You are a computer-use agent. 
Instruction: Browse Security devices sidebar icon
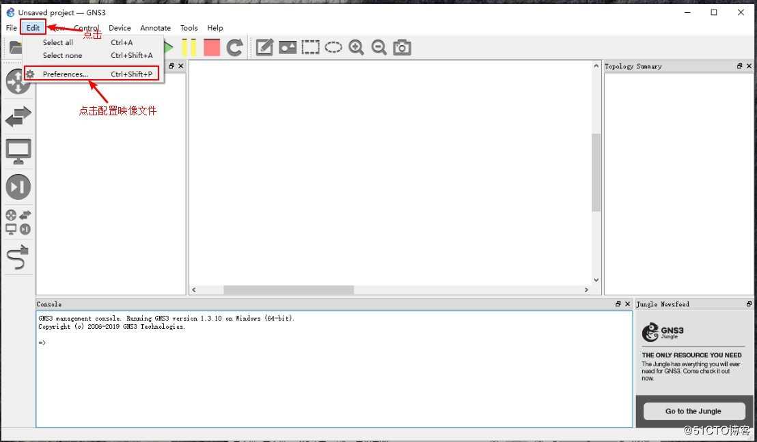(18, 187)
